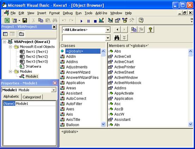Select Module1 in project tree
Screen dimensions: 195x149
coord(32,76)
